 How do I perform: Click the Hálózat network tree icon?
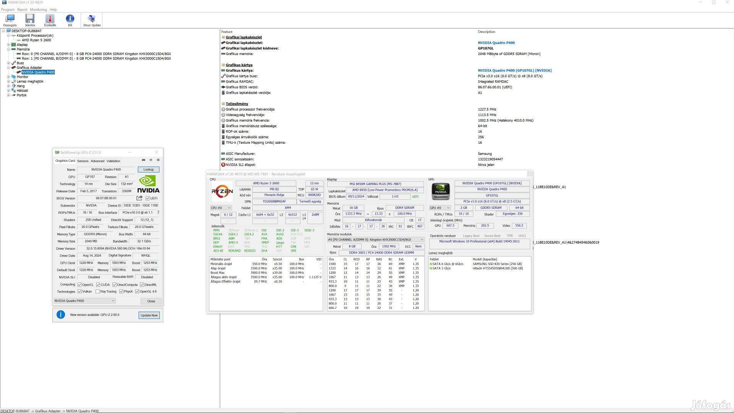click(x=14, y=91)
